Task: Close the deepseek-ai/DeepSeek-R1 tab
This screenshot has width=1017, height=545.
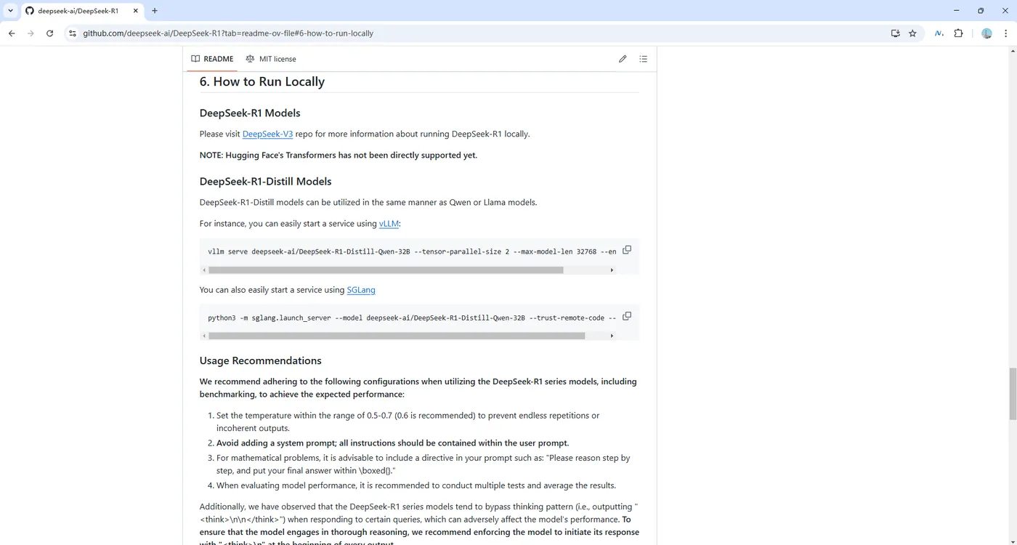Action: point(136,11)
